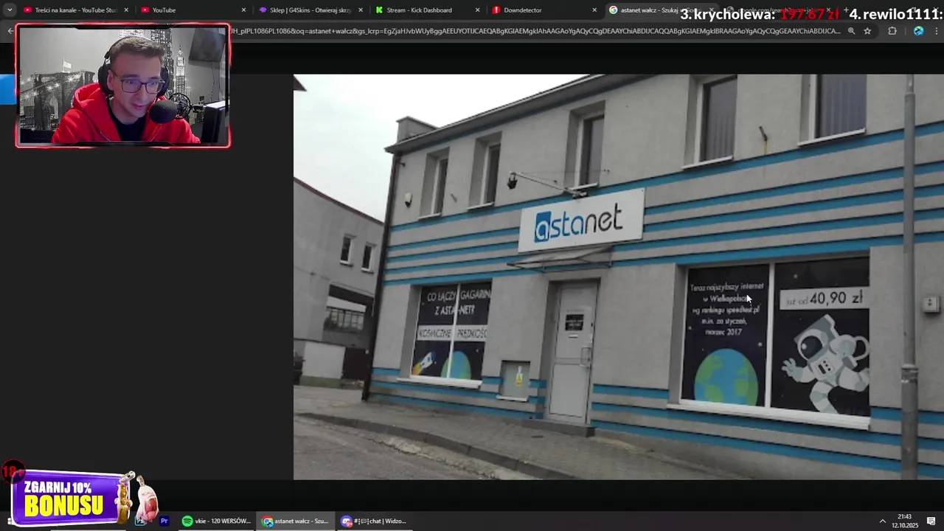Open the Discord chat taskbar button
This screenshot has width=944, height=531.
coord(375,521)
